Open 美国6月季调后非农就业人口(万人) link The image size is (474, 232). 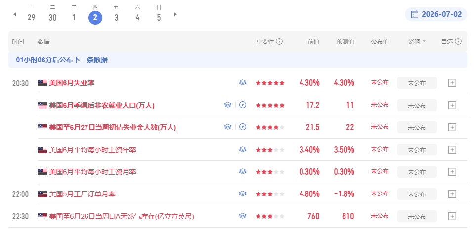click(x=102, y=105)
